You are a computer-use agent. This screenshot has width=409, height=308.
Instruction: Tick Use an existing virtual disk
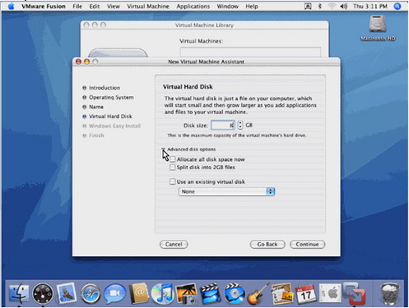pyautogui.click(x=173, y=182)
